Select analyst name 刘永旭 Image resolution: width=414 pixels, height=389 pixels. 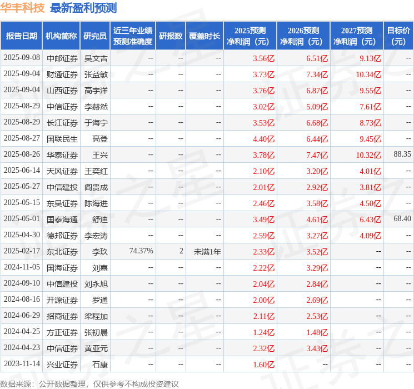(x=96, y=284)
